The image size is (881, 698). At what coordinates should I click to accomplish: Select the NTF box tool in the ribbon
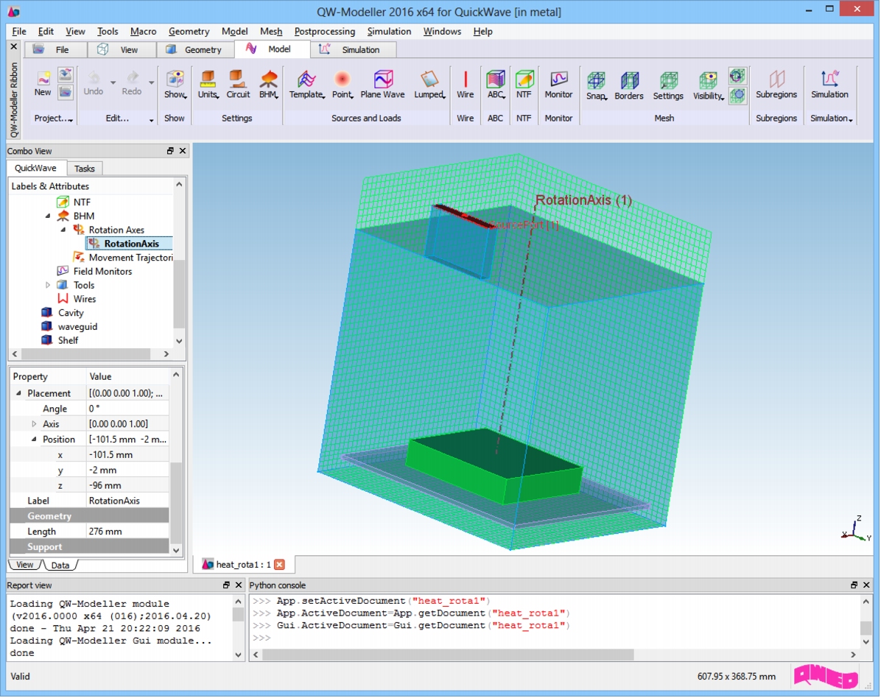pyautogui.click(x=524, y=84)
